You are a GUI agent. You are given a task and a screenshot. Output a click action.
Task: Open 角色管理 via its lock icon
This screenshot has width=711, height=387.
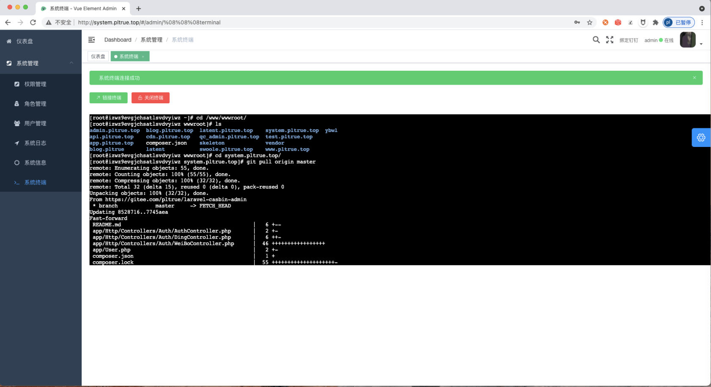[x=17, y=103]
